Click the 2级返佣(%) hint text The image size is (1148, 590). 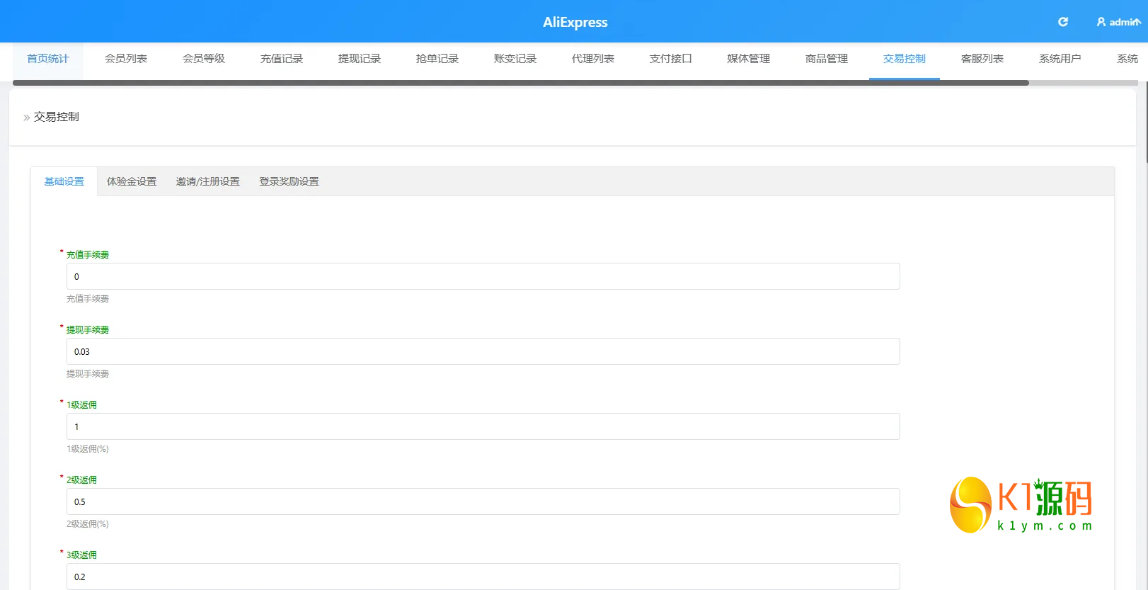pyautogui.click(x=88, y=524)
